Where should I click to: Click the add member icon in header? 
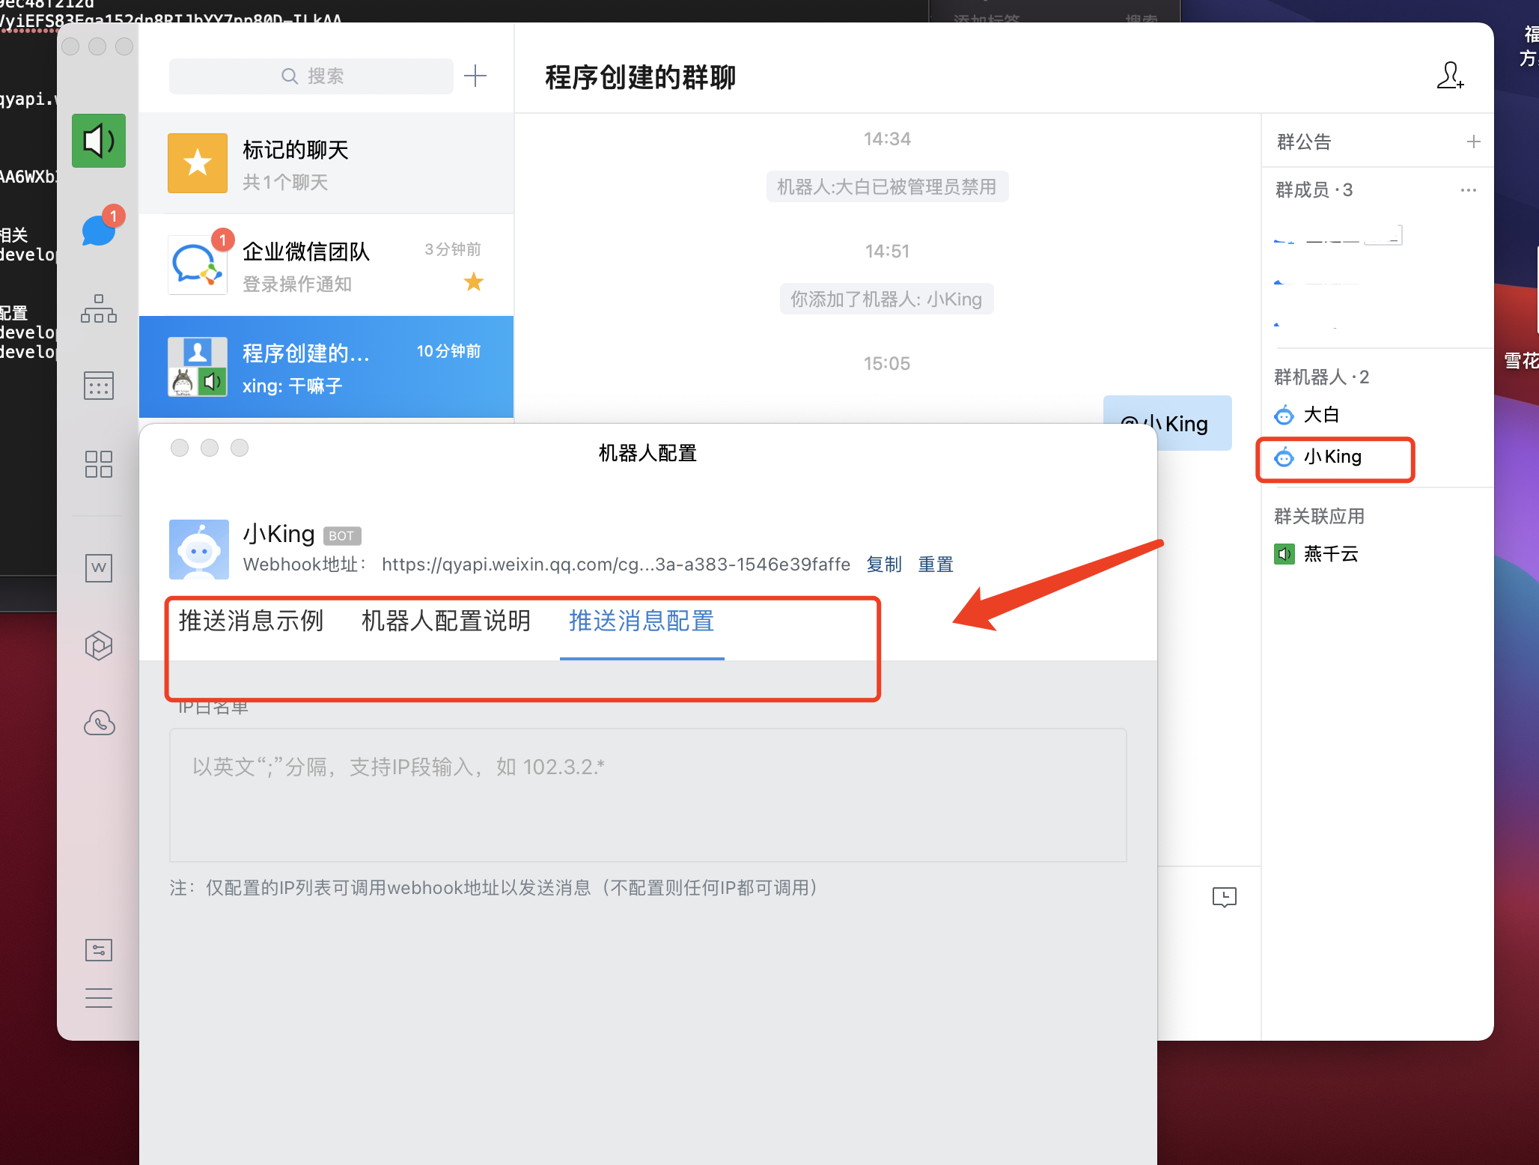coord(1450,76)
